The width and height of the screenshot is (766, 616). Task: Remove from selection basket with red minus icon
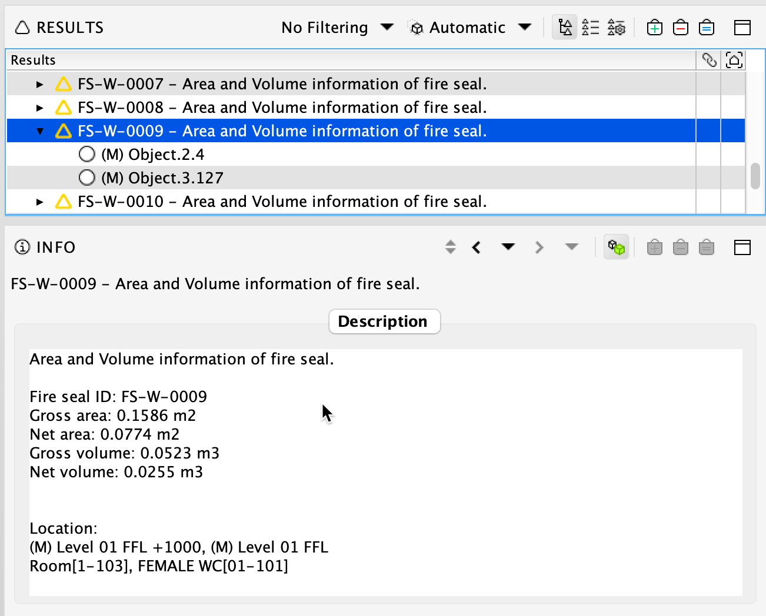[680, 28]
